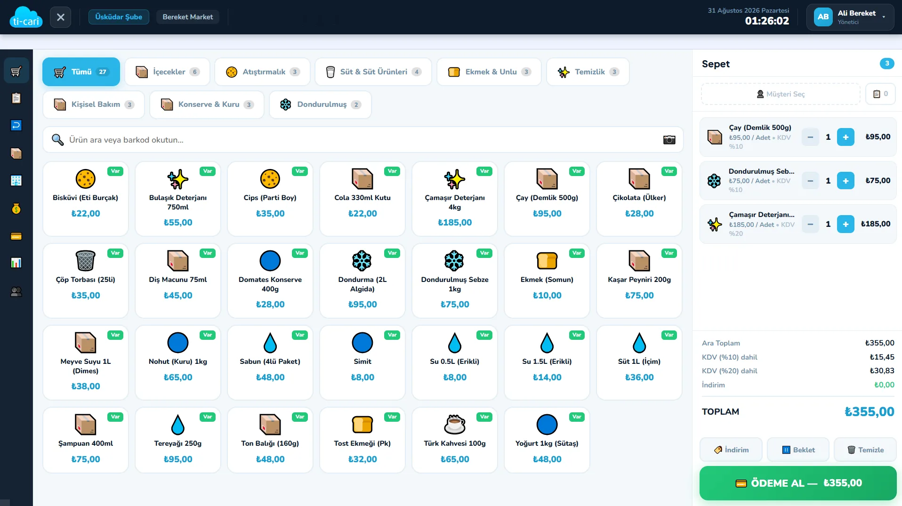Decrease Çay (Demlik 500g) quantity in cart
The width and height of the screenshot is (902, 506).
tap(810, 137)
